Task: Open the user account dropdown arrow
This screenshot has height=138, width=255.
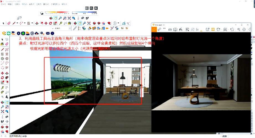Action: (118, 23)
